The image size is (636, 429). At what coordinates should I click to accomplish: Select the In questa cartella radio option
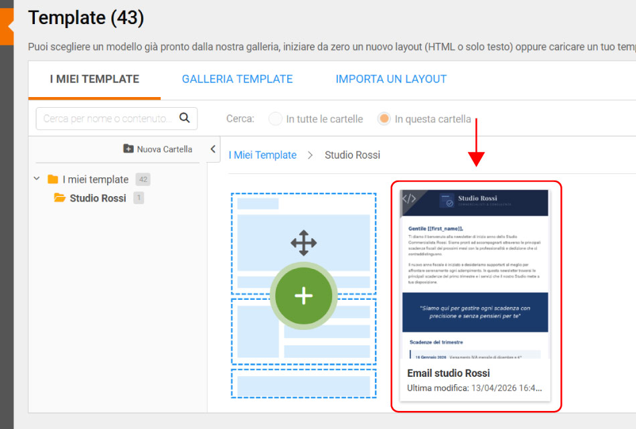coord(384,119)
